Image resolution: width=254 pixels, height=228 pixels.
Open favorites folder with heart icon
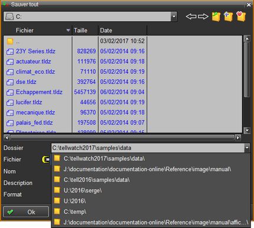coord(241,17)
